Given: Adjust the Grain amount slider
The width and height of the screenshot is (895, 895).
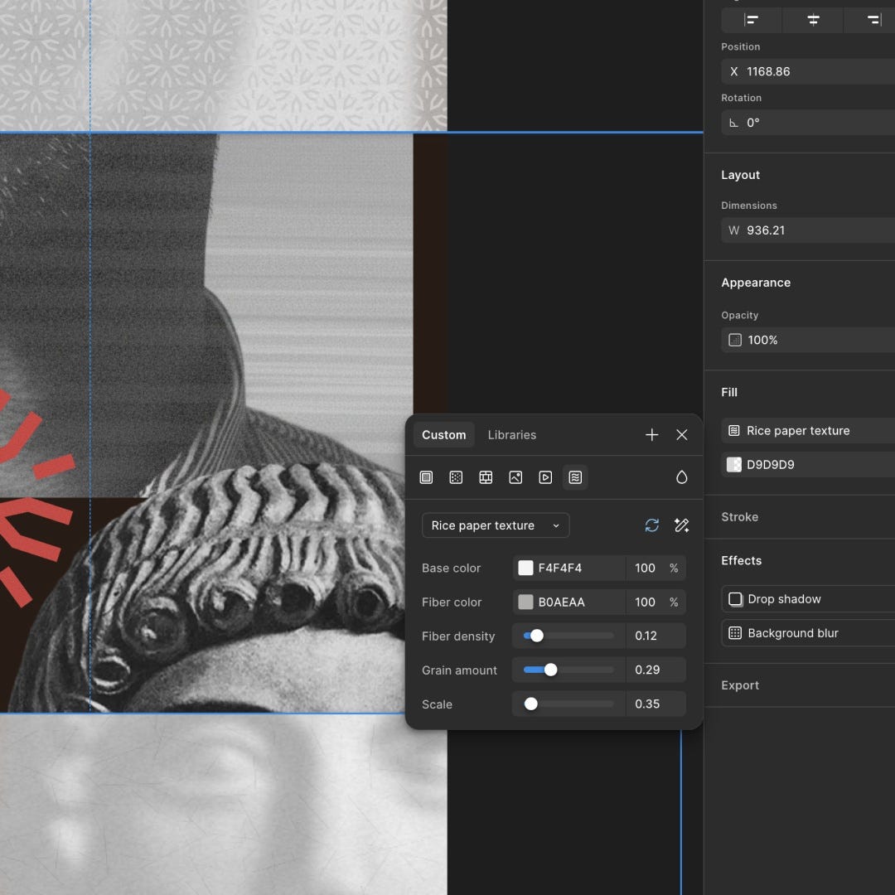Looking at the screenshot, I should click(x=568, y=670).
